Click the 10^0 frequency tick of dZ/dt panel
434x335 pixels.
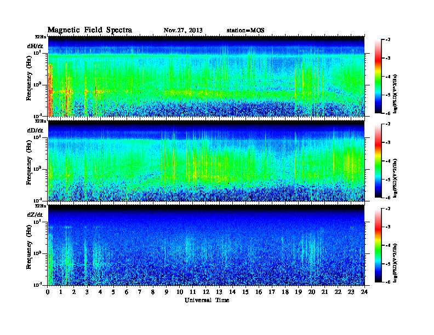37,254
